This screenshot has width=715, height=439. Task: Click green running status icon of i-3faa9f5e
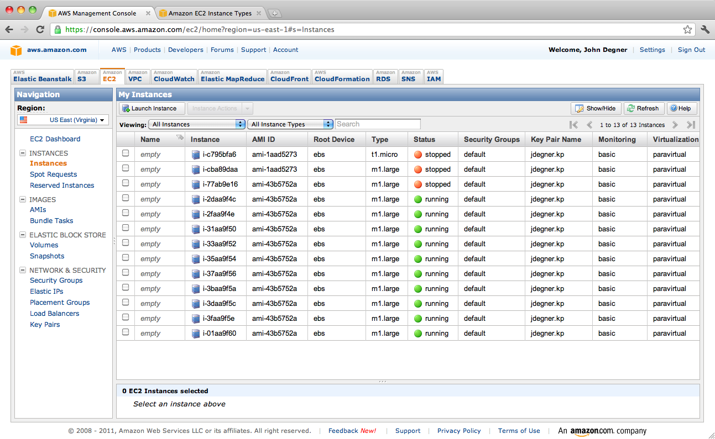[x=418, y=319]
